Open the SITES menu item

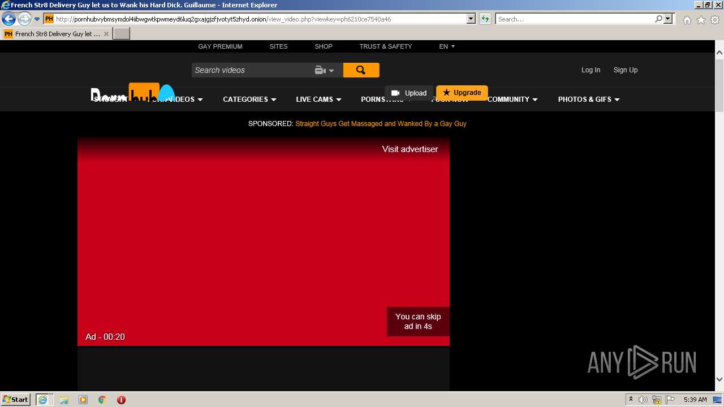pyautogui.click(x=278, y=46)
